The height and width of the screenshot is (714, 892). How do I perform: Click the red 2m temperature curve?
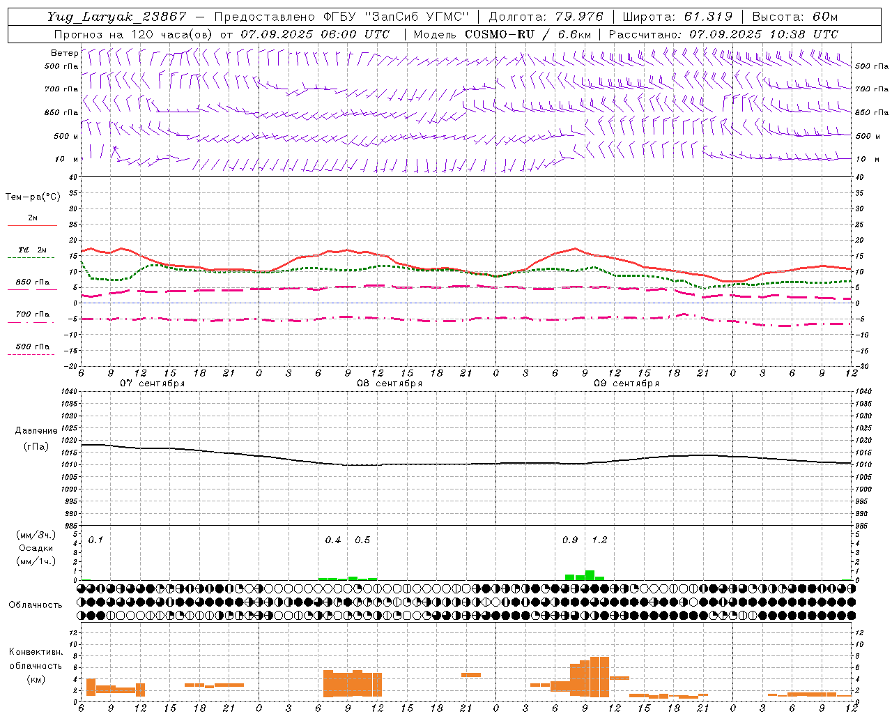click(x=466, y=269)
